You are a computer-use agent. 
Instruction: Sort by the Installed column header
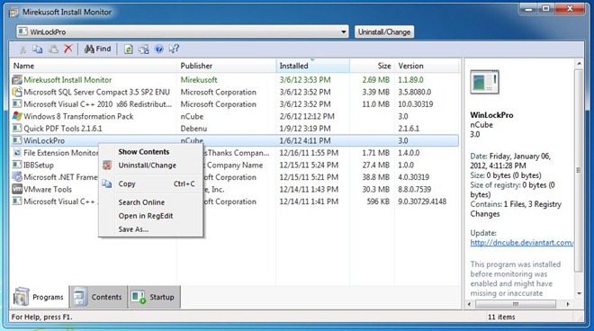coord(312,66)
